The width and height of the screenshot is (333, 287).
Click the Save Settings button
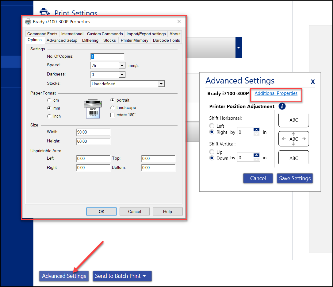295,178
